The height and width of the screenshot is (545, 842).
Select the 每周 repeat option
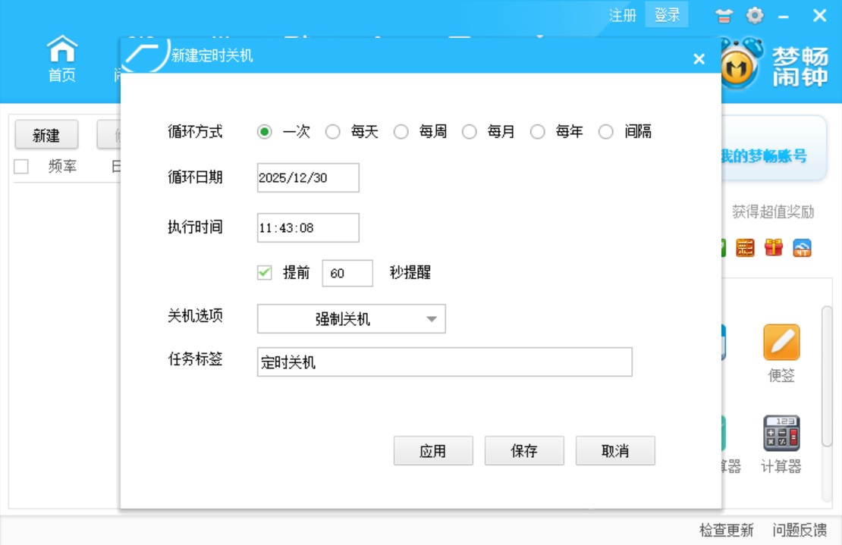coord(401,131)
